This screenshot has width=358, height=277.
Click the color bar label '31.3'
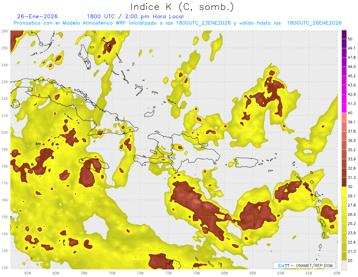click(351, 177)
